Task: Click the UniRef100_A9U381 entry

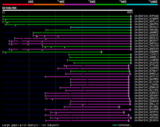Action: pos(146,30)
